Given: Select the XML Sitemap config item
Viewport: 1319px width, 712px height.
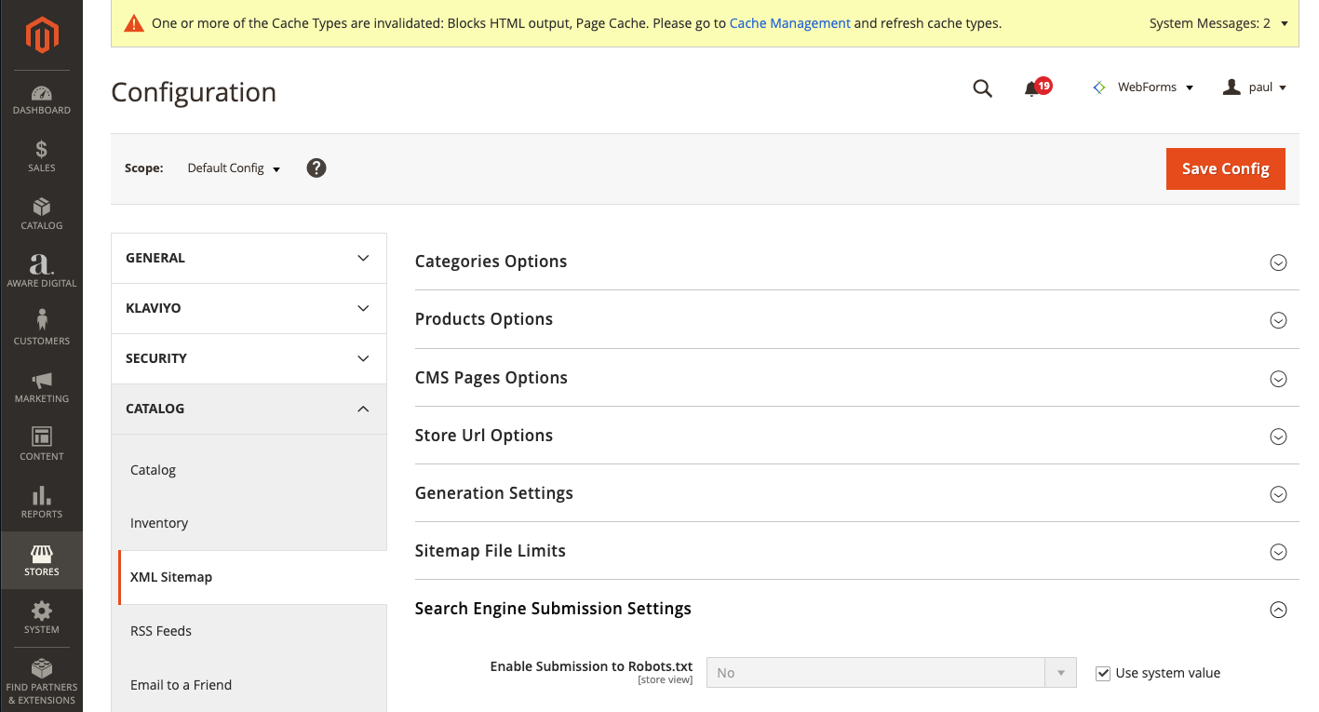Looking at the screenshot, I should coord(252,577).
